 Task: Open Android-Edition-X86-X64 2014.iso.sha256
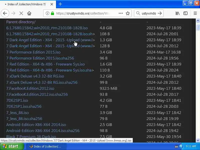pos(43,130)
